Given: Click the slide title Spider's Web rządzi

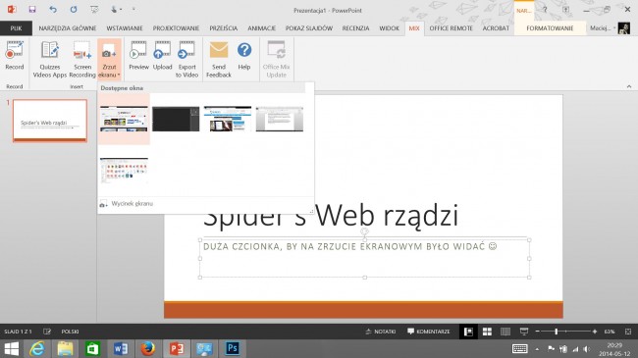Looking at the screenshot, I should tap(331, 216).
